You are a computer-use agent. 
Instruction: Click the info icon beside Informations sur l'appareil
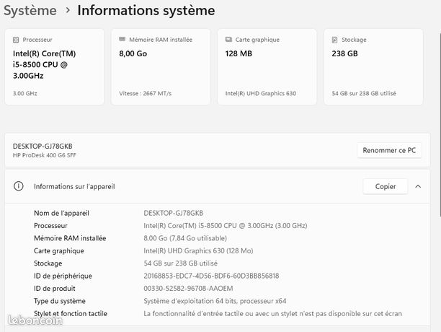[x=19, y=186]
